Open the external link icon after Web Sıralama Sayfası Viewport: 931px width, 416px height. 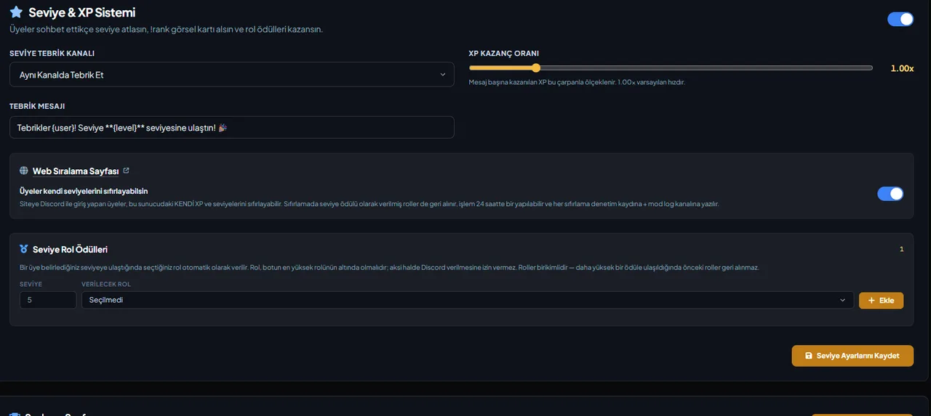(x=126, y=171)
